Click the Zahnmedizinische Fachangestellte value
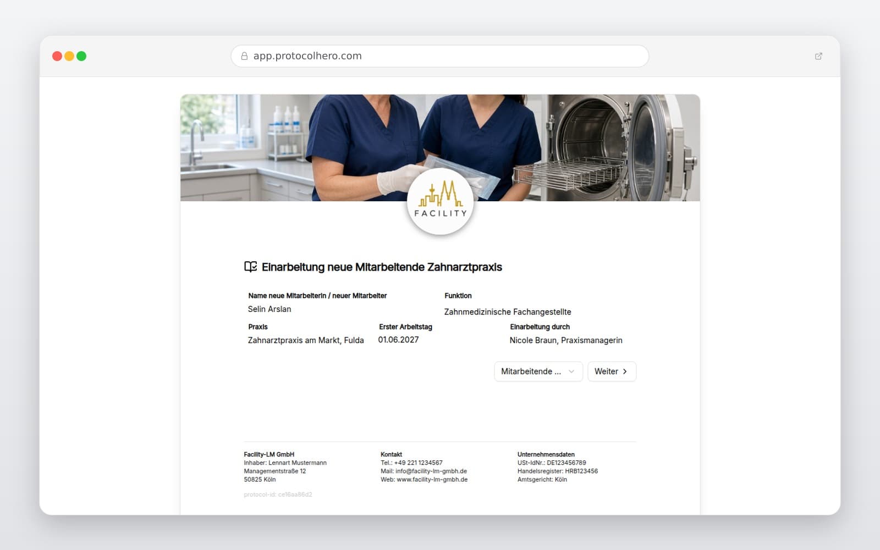The image size is (880, 550). [x=508, y=312]
